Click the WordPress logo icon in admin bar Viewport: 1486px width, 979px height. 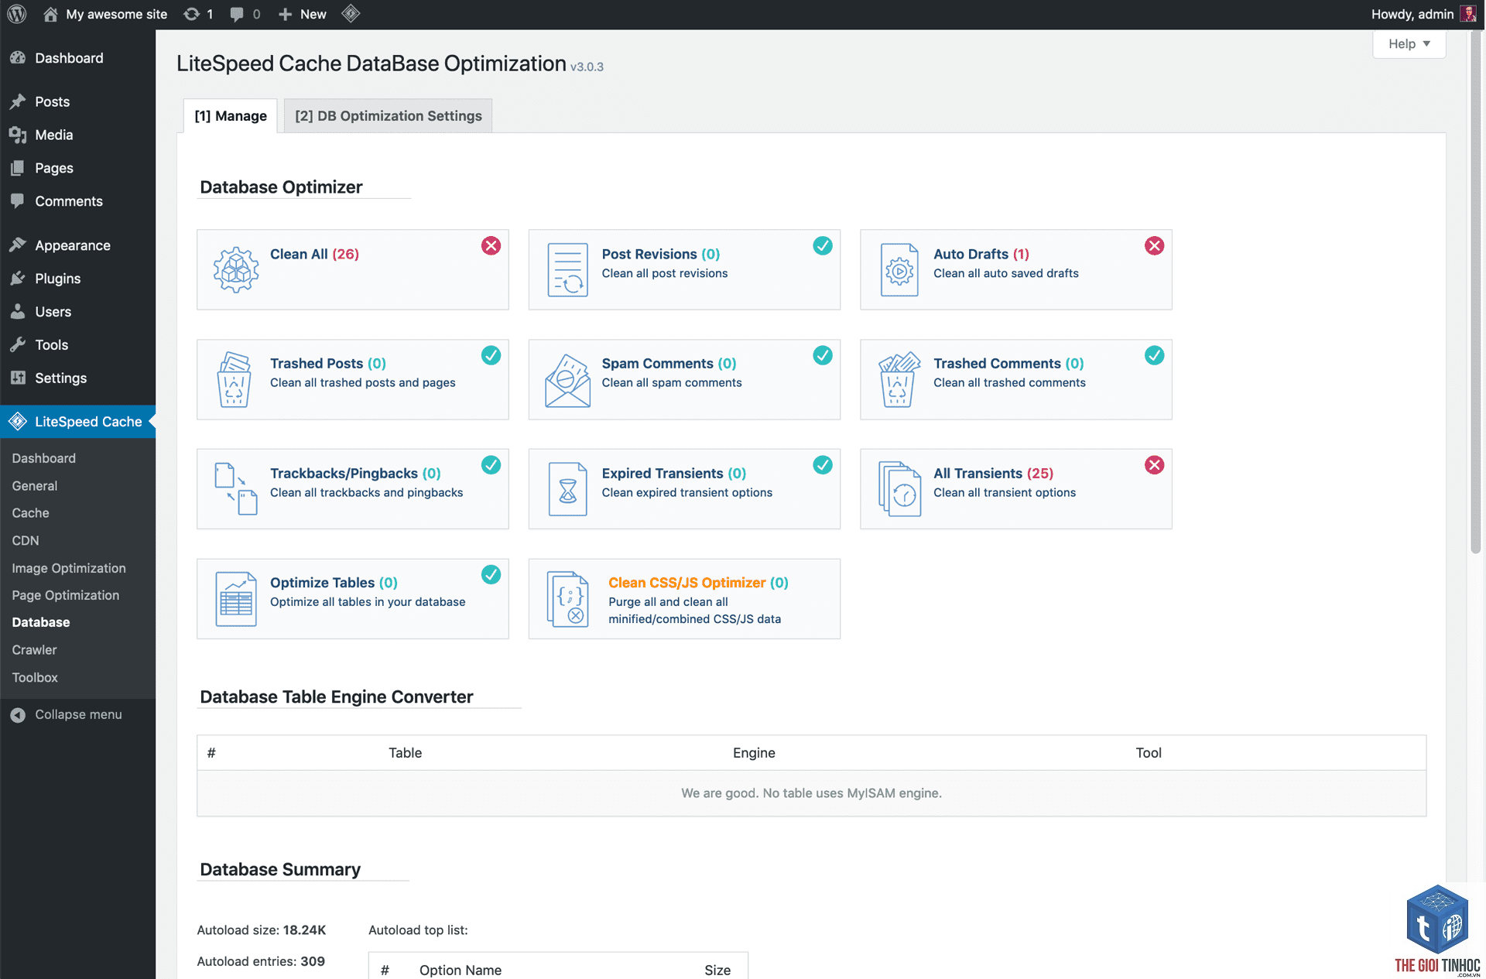(17, 14)
